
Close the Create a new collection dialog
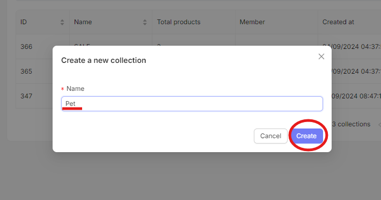coord(321,56)
